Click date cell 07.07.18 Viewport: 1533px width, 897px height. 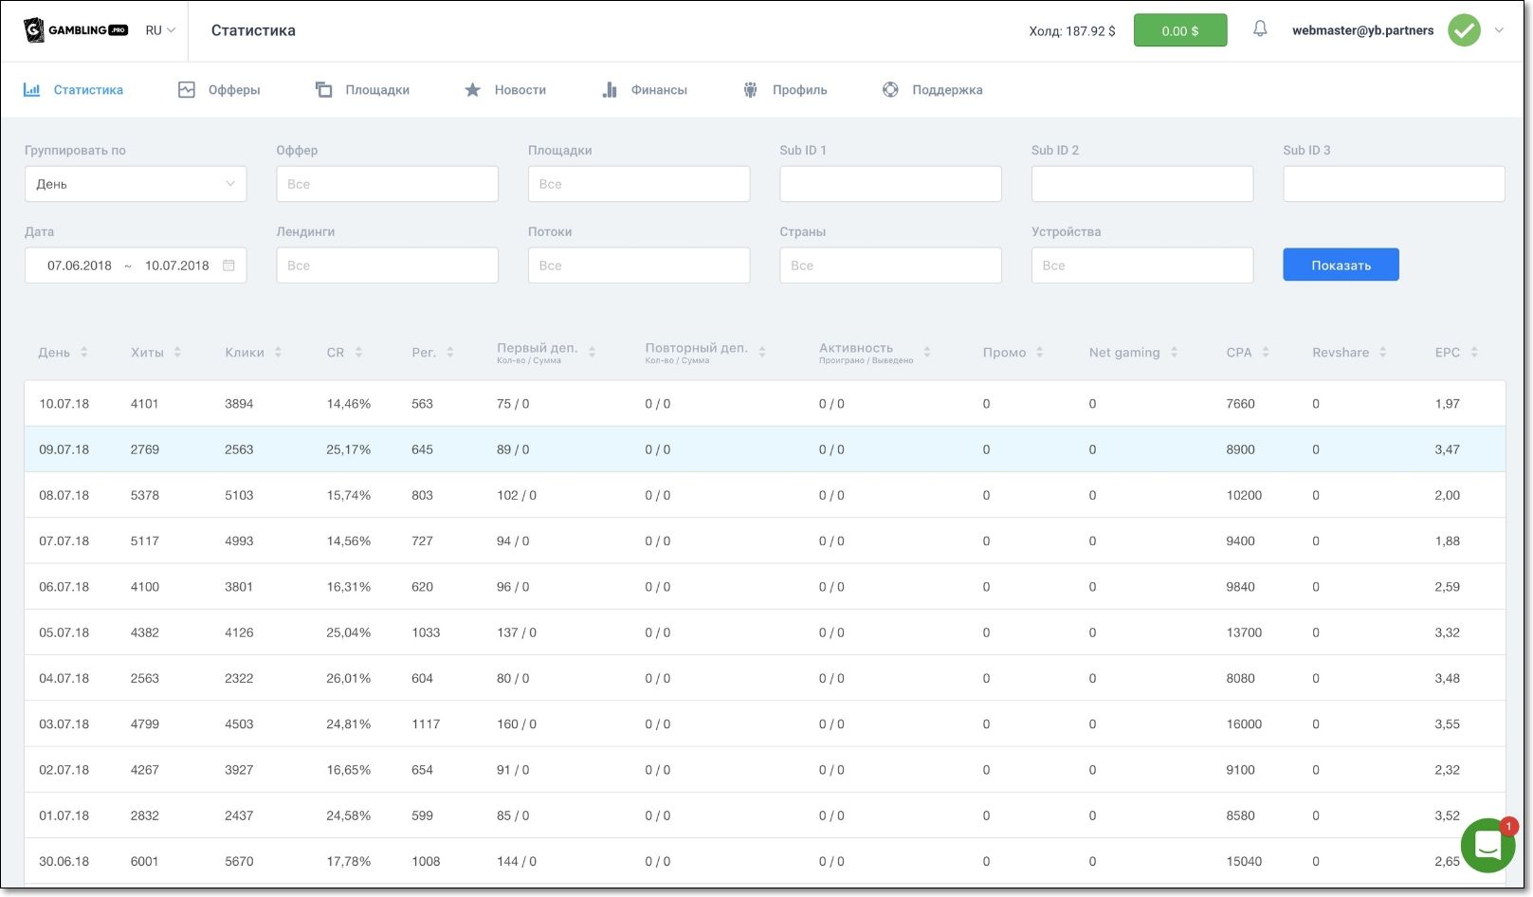tap(64, 540)
